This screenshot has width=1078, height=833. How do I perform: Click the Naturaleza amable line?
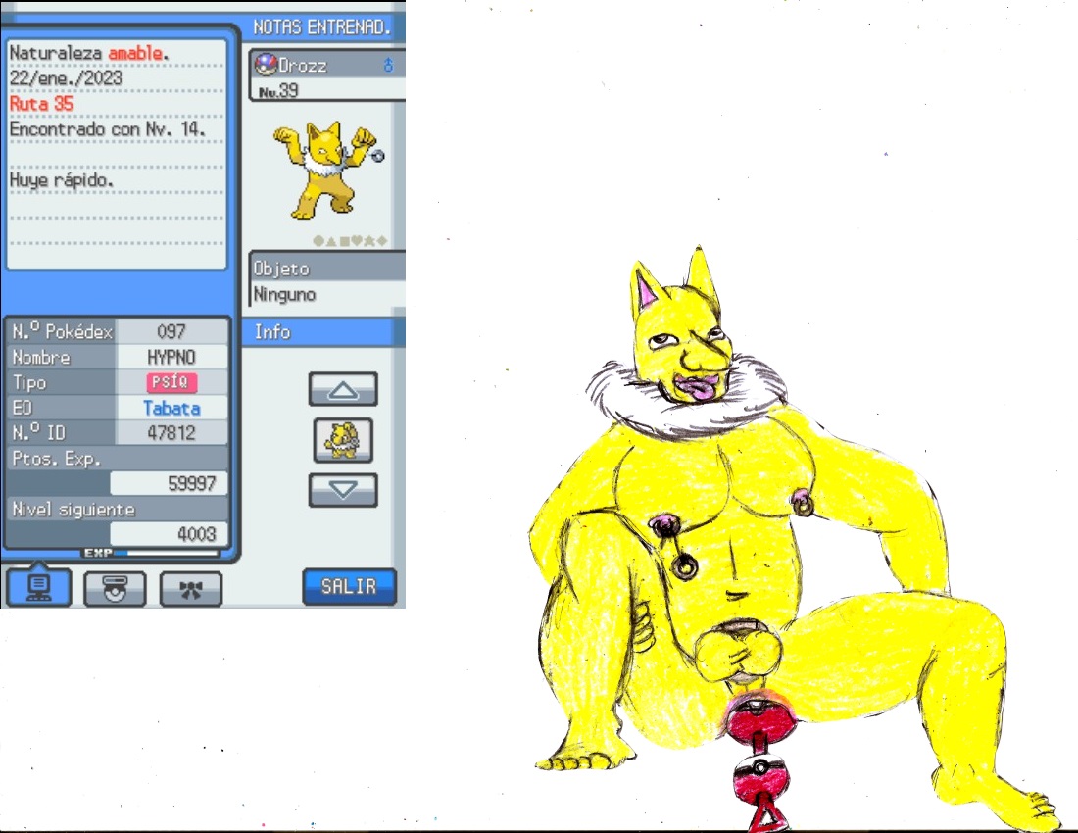coord(88,53)
